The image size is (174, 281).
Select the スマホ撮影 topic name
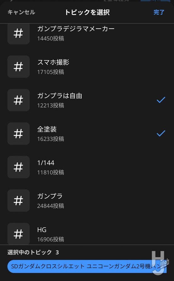[53, 62]
